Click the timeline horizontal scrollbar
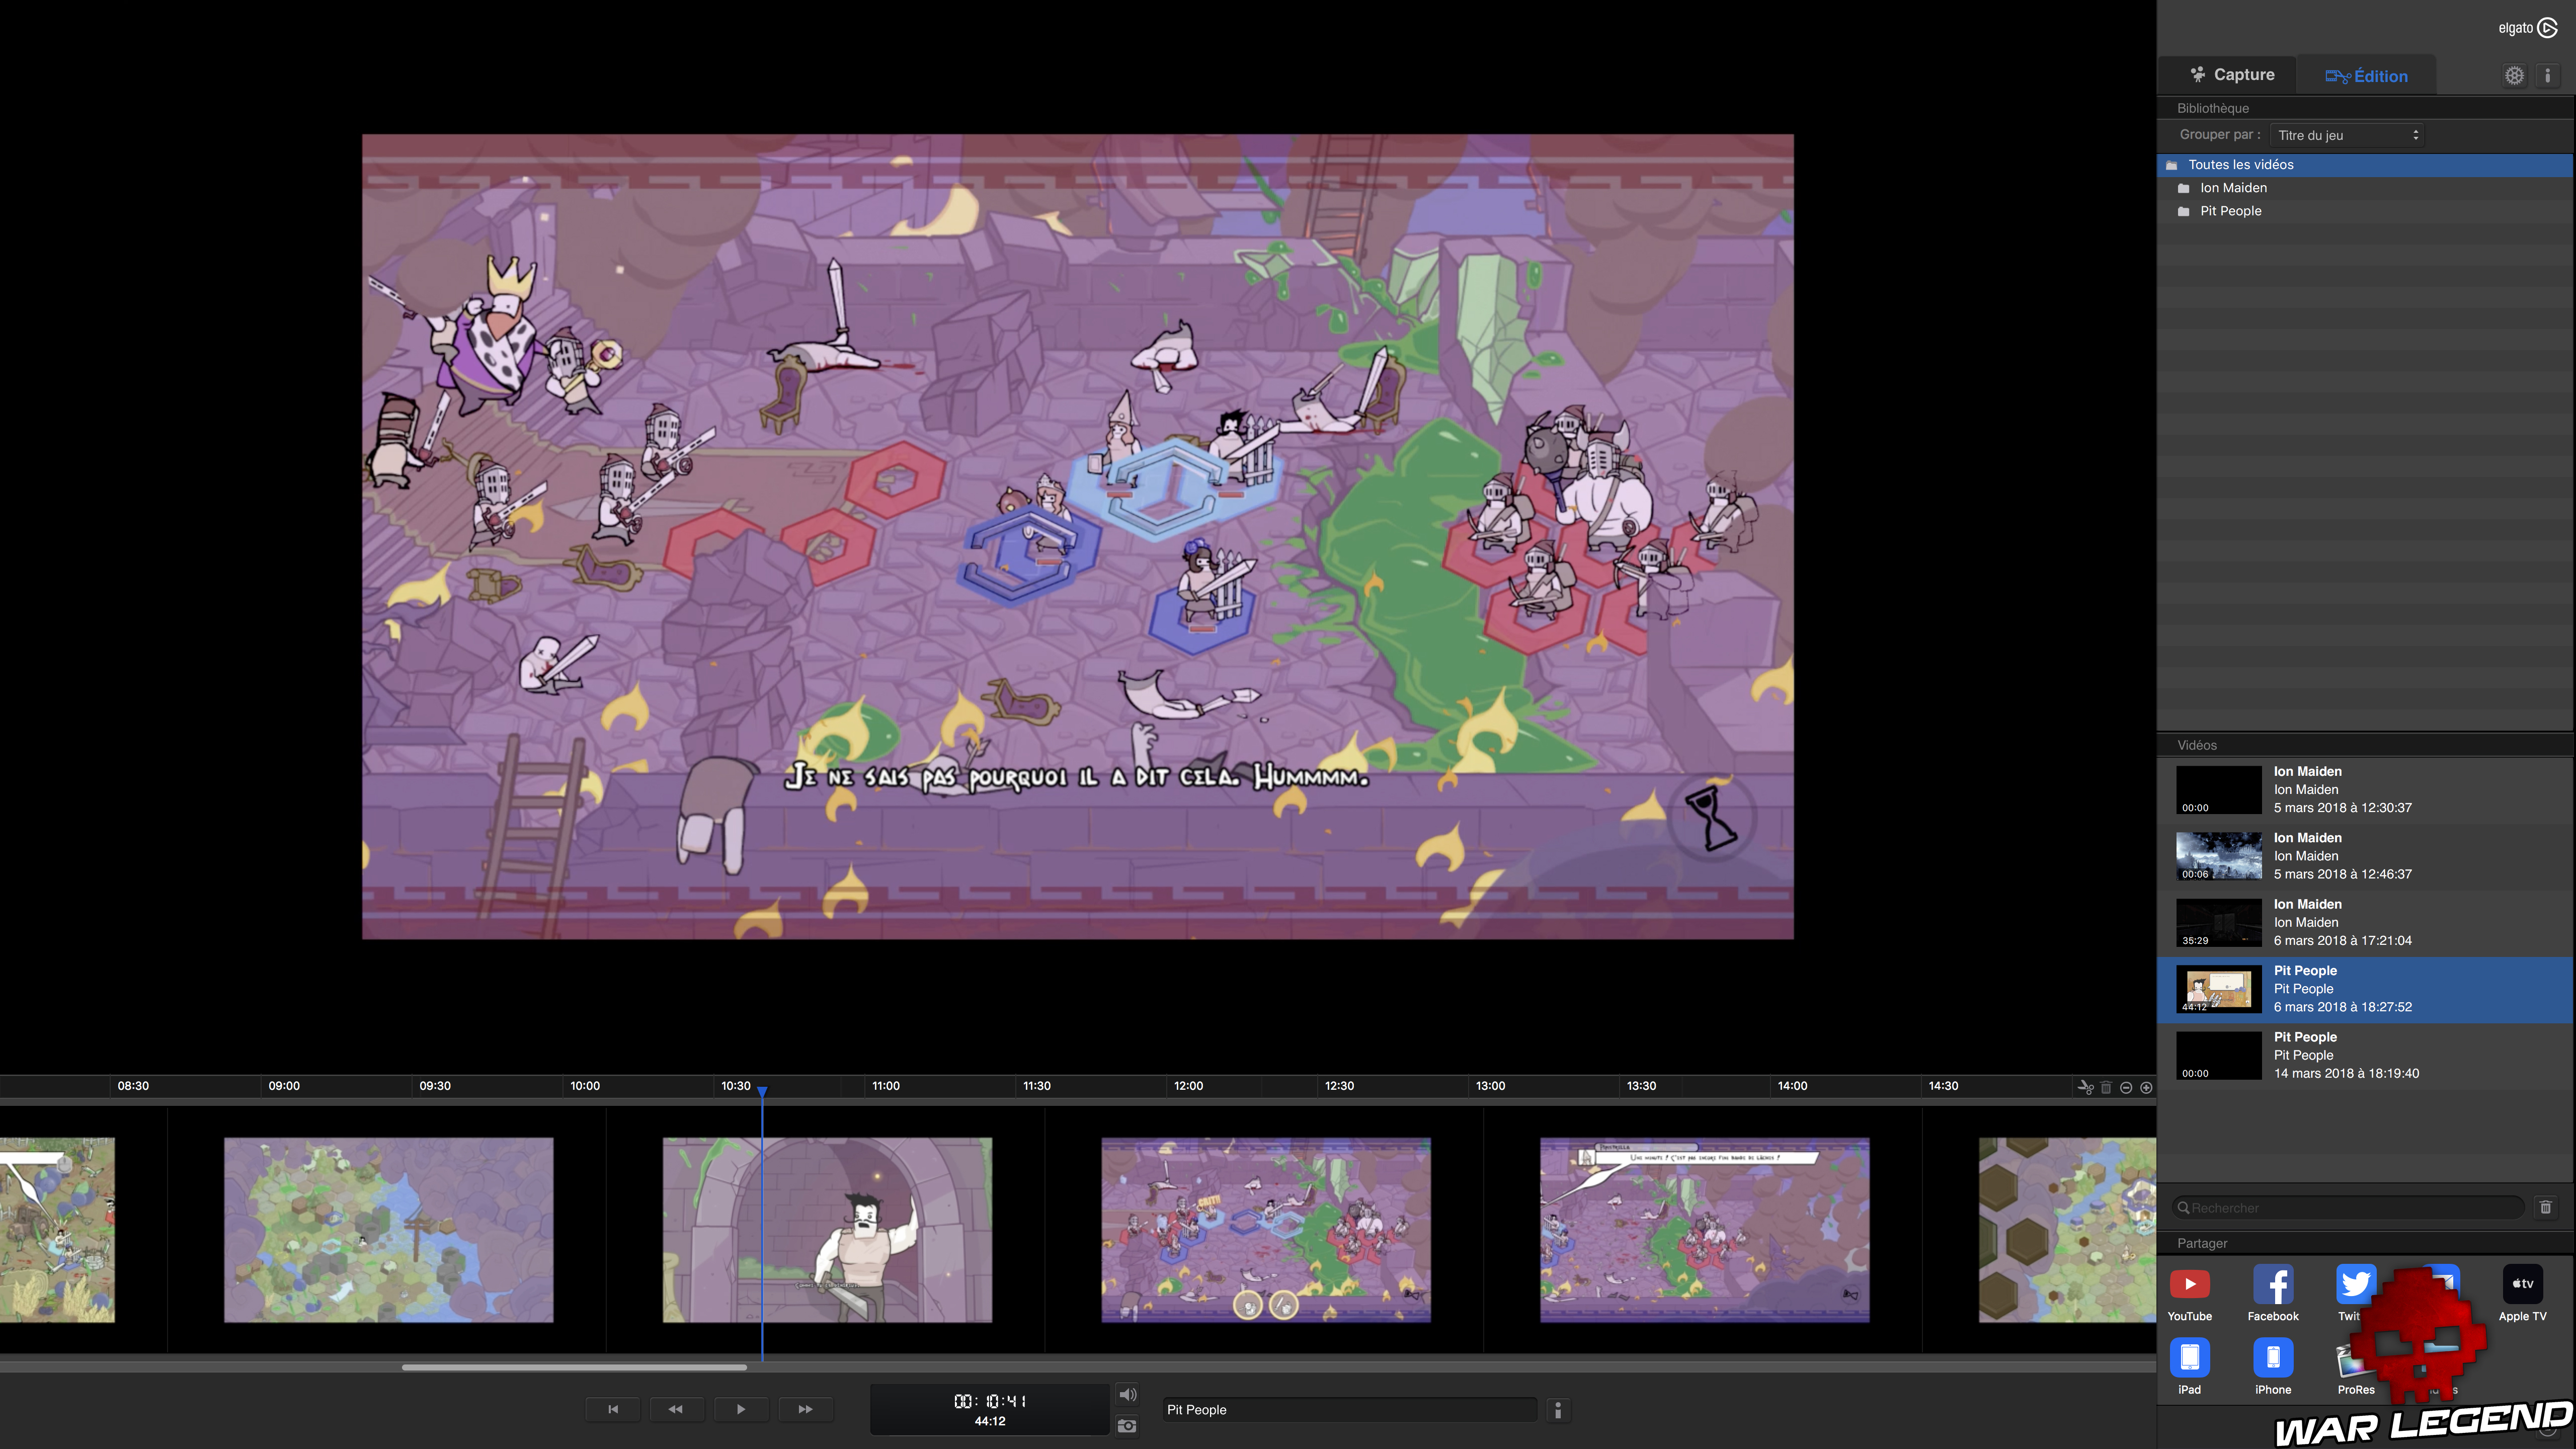This screenshot has width=2576, height=1449. coord(574,1367)
